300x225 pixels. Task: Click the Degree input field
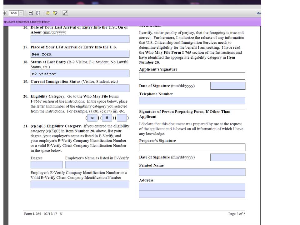47,165
